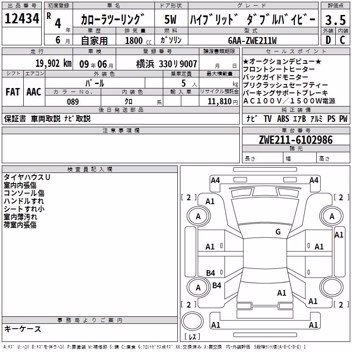This screenshot has height=352, width=352.
Task: Select エアB in genuine equipment
Action: point(300,118)
